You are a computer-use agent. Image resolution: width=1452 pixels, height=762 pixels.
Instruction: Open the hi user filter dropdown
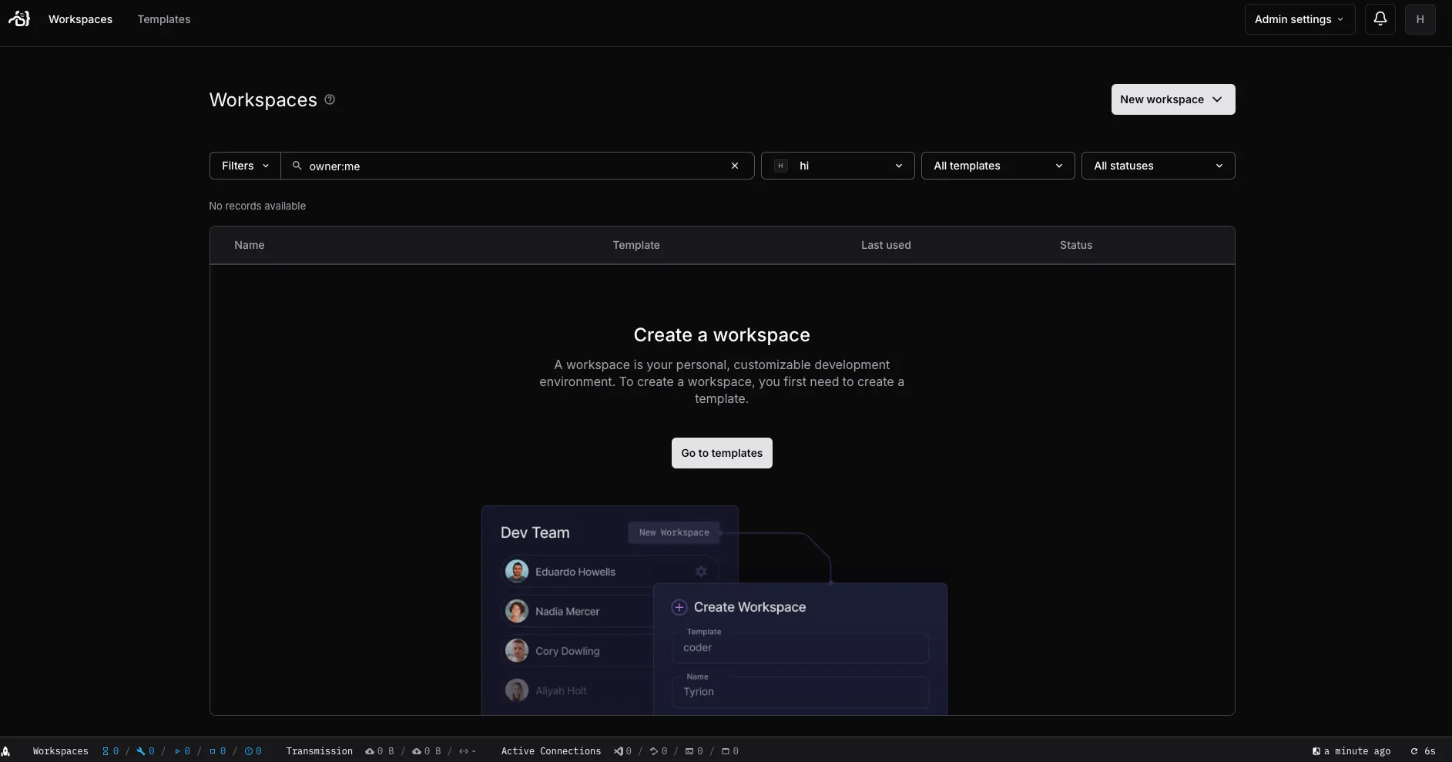coord(837,166)
